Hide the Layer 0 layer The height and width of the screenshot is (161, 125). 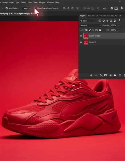[81, 42]
